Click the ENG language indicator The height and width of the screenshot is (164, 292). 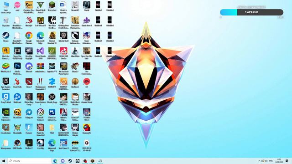click(271, 161)
